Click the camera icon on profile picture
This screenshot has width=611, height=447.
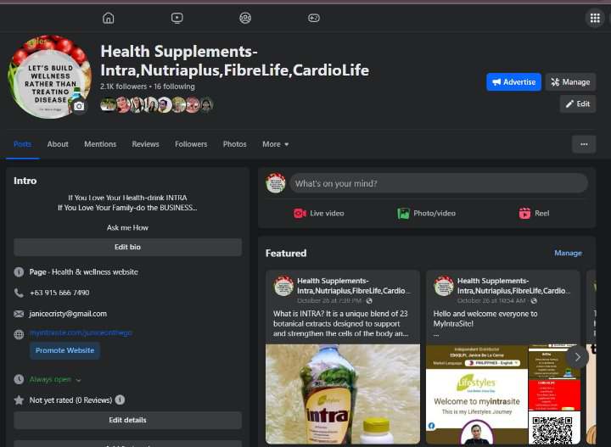(x=79, y=106)
